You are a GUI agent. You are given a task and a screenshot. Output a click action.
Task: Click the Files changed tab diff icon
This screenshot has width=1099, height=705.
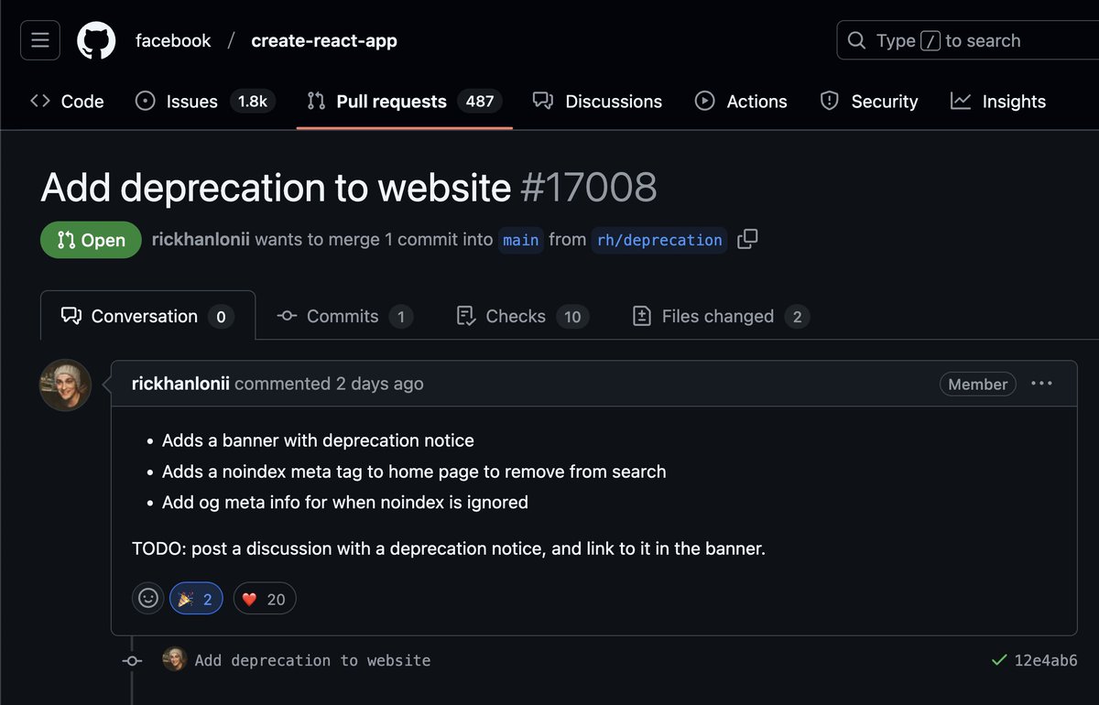coord(642,317)
